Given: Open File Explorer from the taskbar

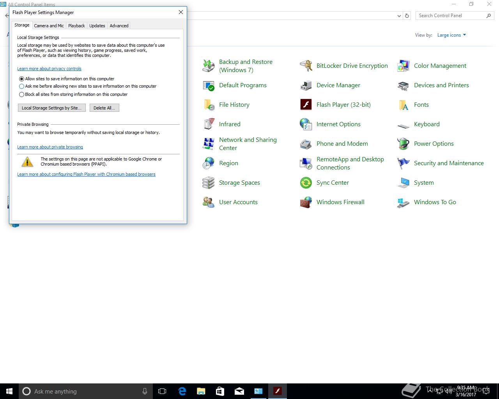Looking at the screenshot, I should [x=201, y=391].
